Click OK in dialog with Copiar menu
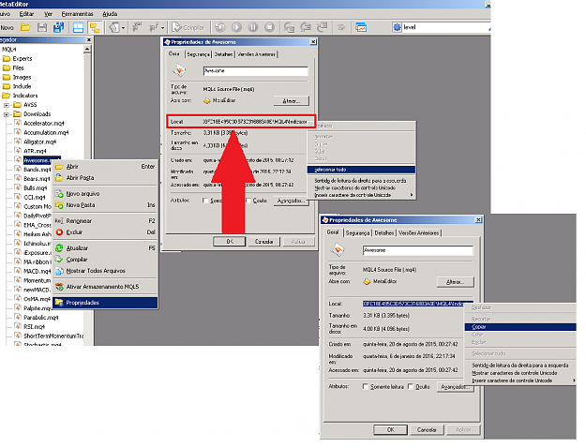The height and width of the screenshot is (448, 586). click(390, 429)
